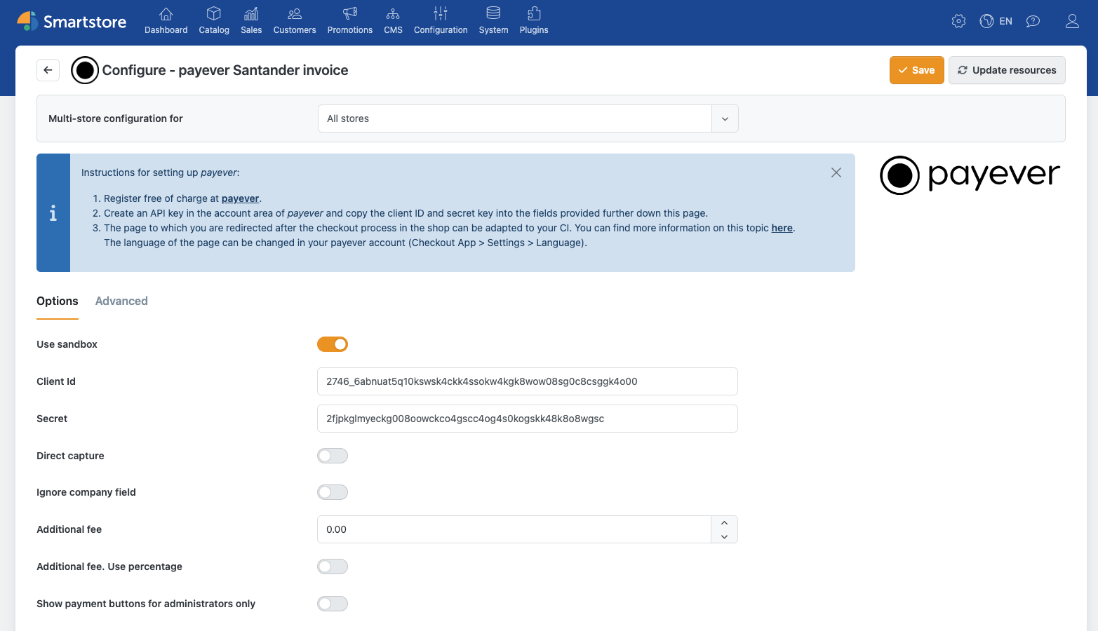Open the Promotions menu
Image resolution: width=1098 pixels, height=631 pixels.
(x=350, y=21)
